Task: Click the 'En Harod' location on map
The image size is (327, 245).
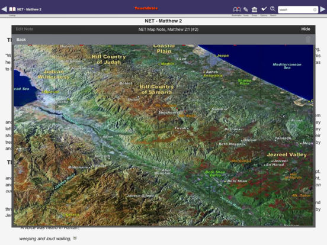Action: [275, 165]
